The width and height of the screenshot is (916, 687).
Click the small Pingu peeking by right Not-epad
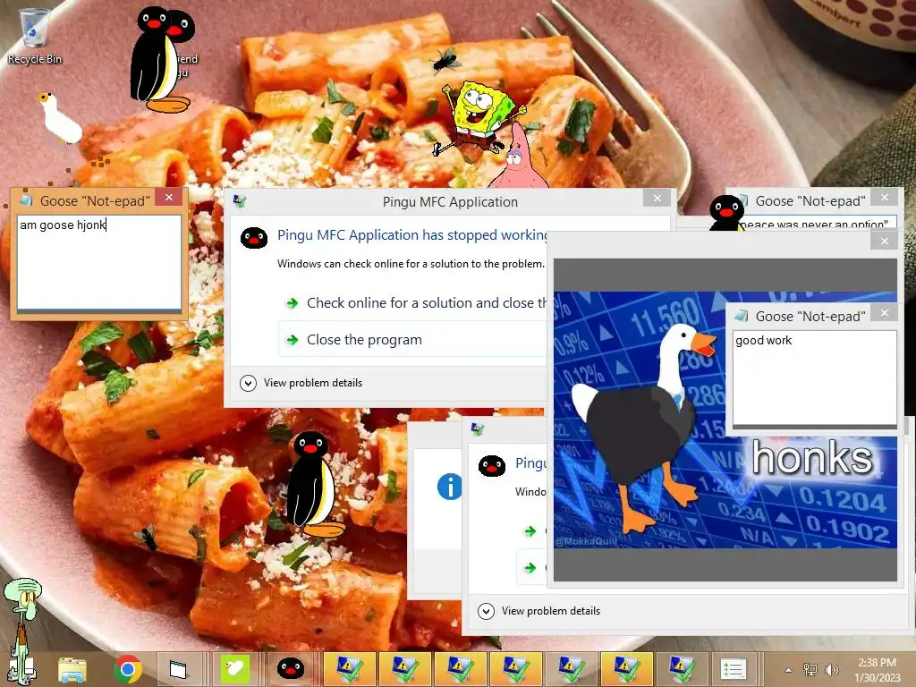[726, 213]
